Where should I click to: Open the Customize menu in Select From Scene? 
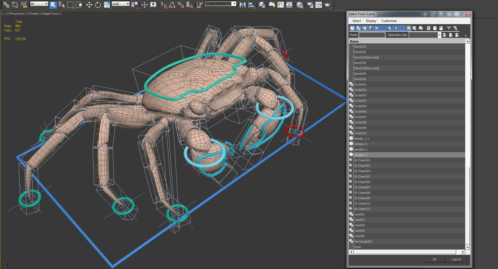(x=389, y=21)
